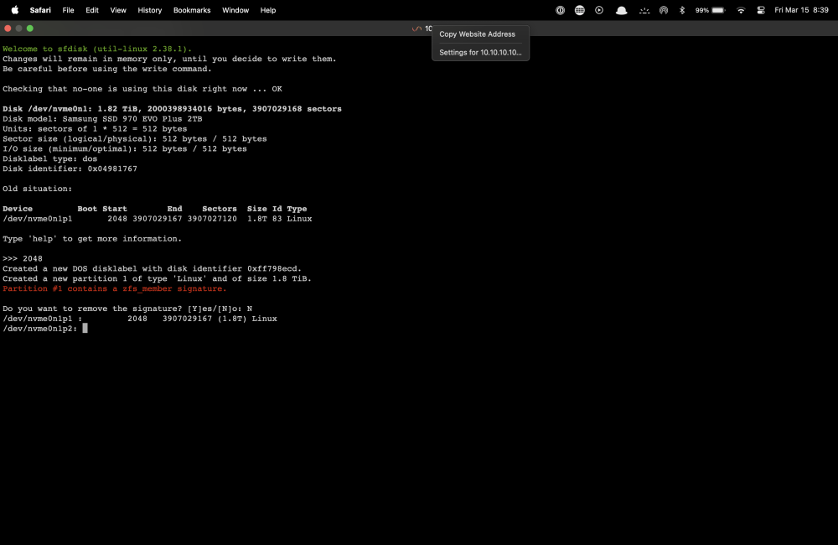Open the Edit menu
Screen dimensions: 838x545
click(x=92, y=10)
